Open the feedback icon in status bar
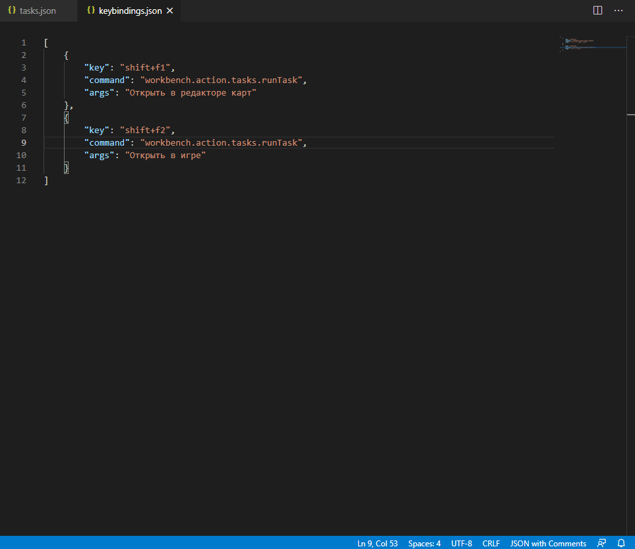Image resolution: width=635 pixels, height=549 pixels. (601, 543)
